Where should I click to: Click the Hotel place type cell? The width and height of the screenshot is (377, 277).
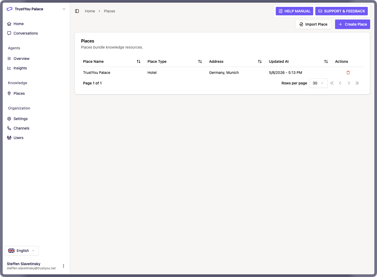152,73
